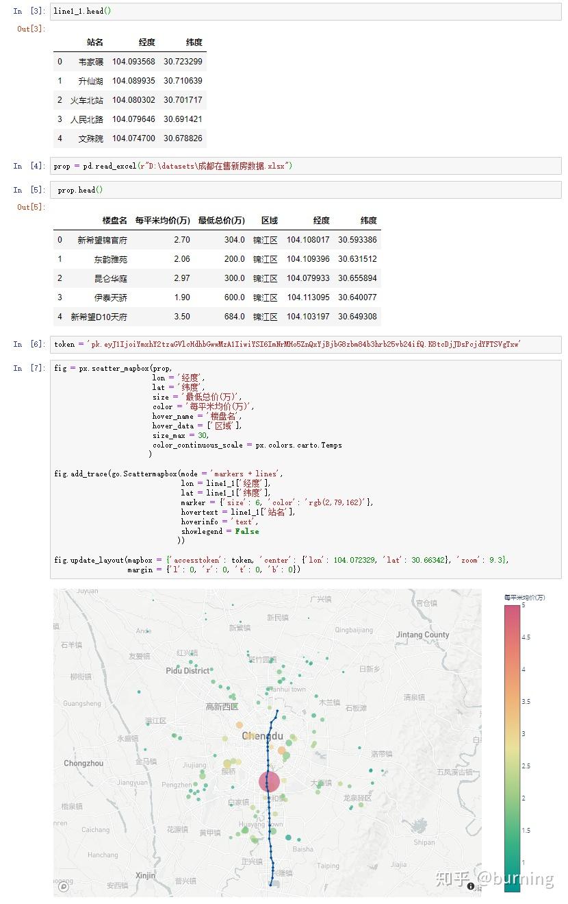Select the 东韵雅苑 property cell
The width and height of the screenshot is (568, 904).
(111, 259)
